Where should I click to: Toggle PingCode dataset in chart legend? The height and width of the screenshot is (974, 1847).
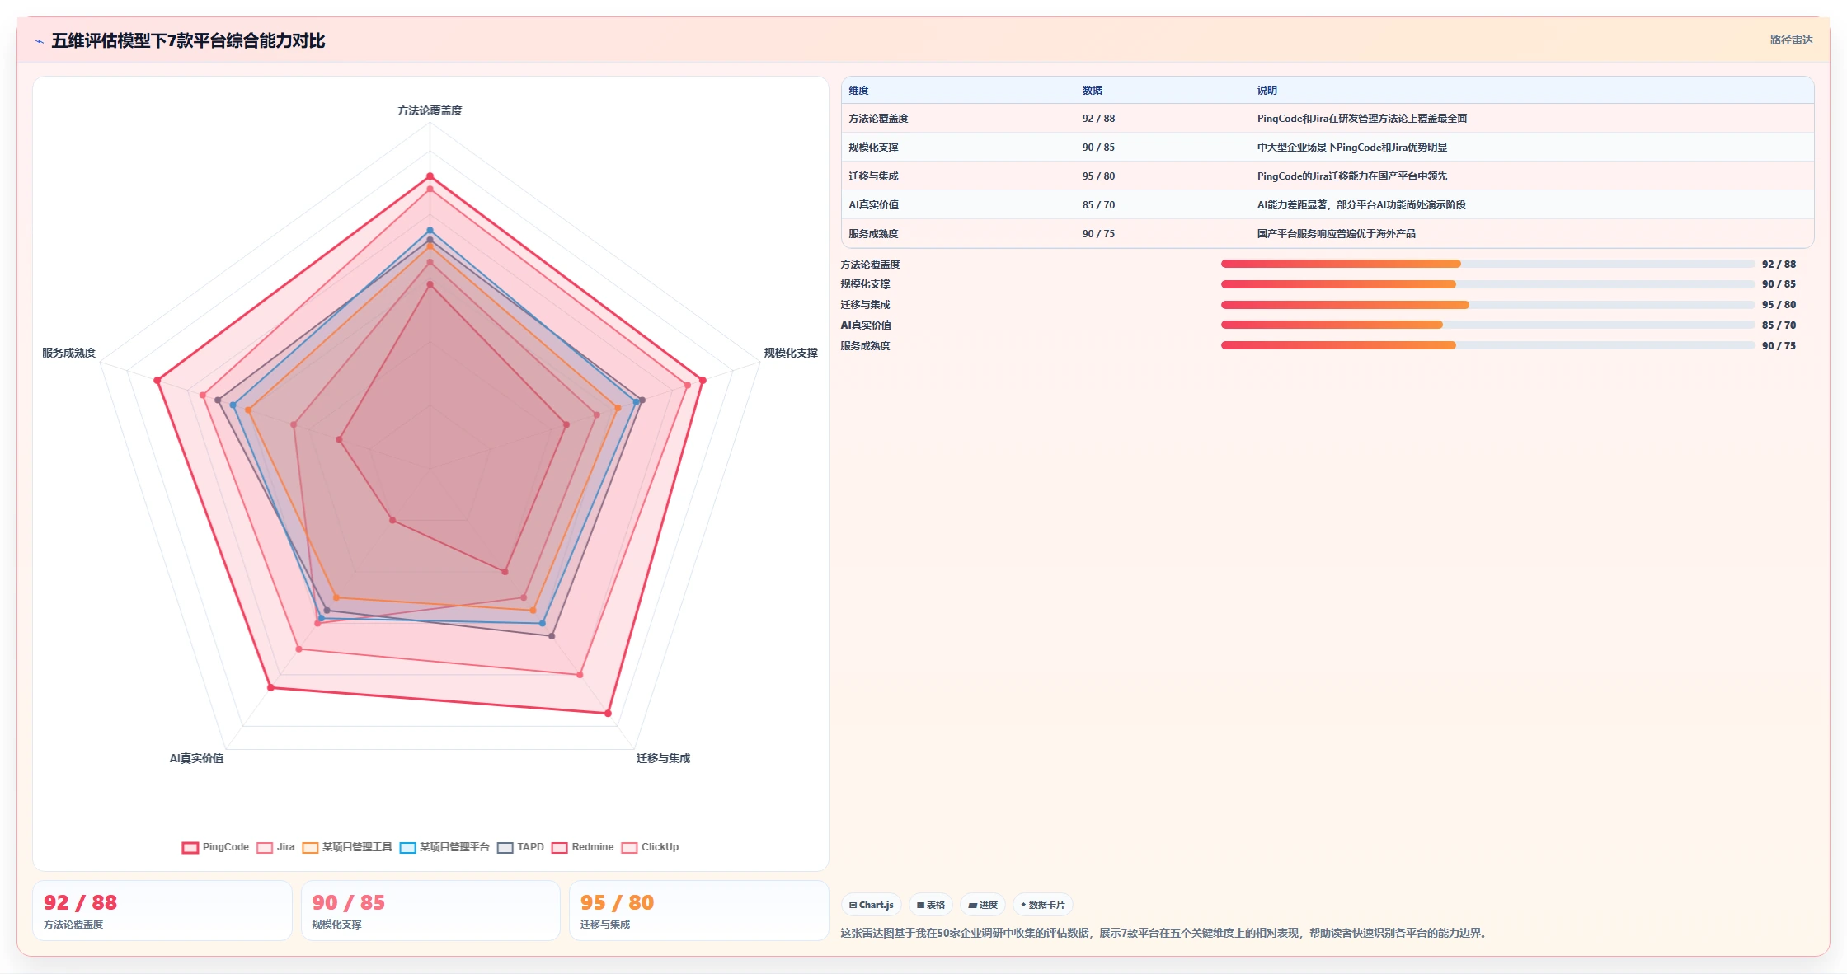tap(215, 847)
